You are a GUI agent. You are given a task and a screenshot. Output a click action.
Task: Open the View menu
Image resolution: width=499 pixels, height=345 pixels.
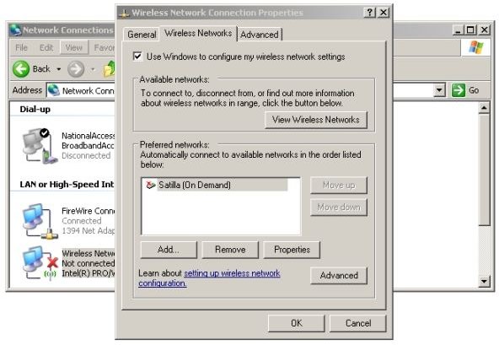coord(74,48)
